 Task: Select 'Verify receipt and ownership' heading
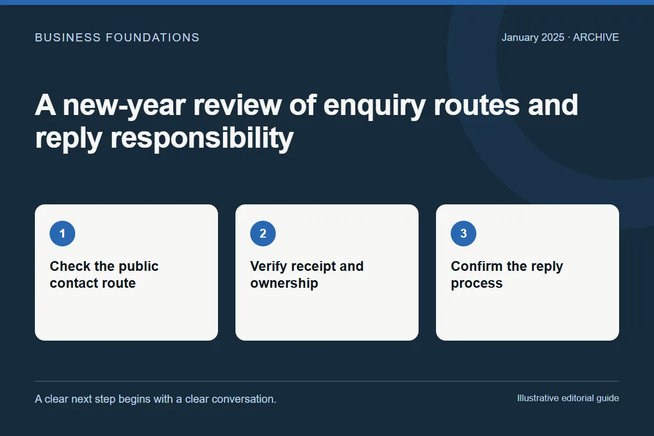tap(307, 275)
